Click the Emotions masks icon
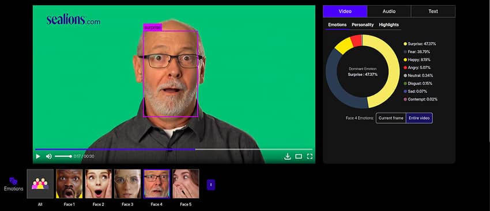 pyautogui.click(x=13, y=181)
